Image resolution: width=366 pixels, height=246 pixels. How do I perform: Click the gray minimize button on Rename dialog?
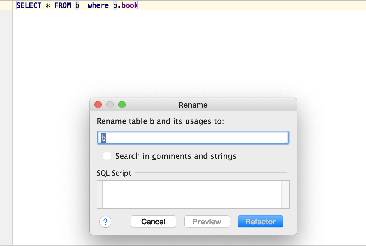click(x=110, y=105)
